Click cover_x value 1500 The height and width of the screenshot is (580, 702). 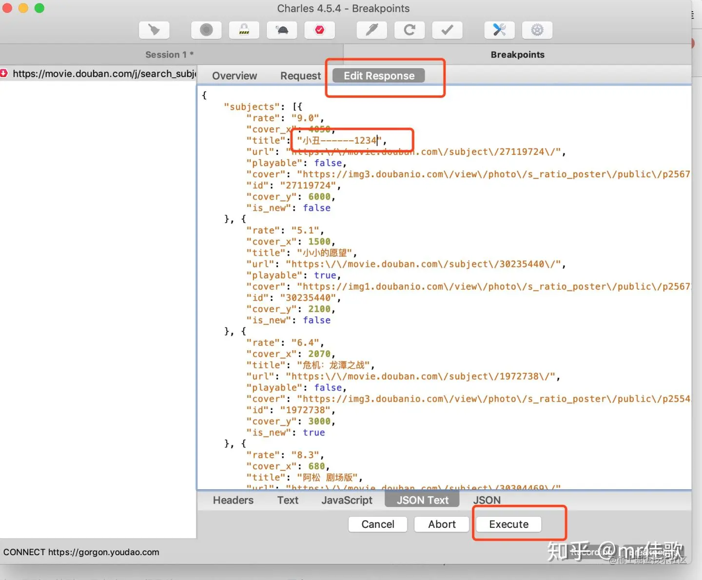tap(319, 242)
